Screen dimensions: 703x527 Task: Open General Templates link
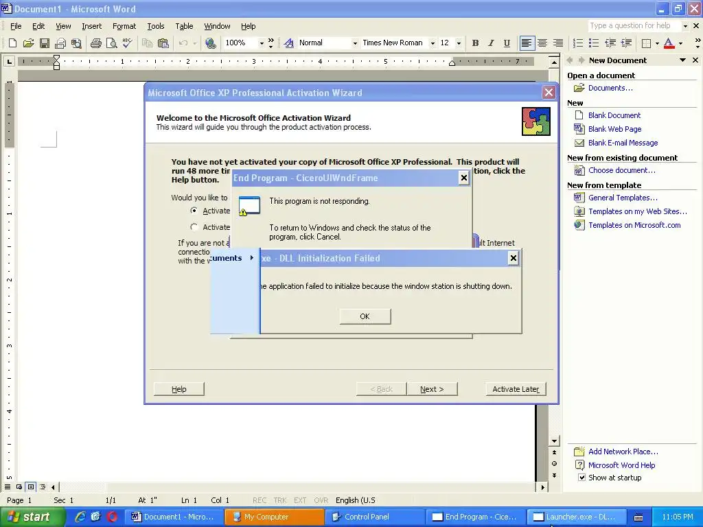tap(623, 198)
